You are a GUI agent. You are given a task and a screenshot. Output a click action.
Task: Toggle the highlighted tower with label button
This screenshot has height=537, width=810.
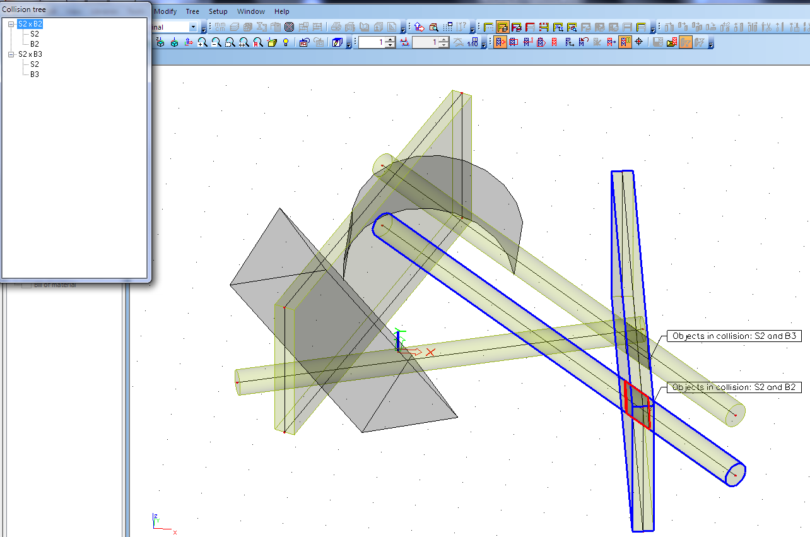[625, 42]
